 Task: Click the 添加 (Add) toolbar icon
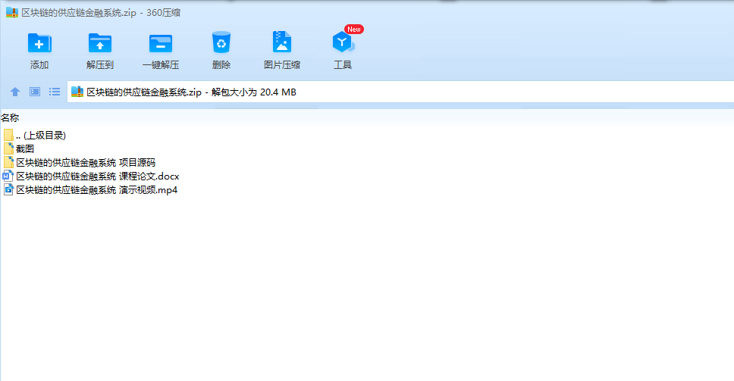tap(39, 43)
